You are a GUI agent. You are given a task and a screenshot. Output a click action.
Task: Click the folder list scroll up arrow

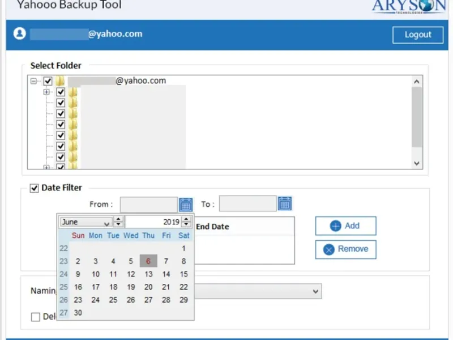point(417,82)
